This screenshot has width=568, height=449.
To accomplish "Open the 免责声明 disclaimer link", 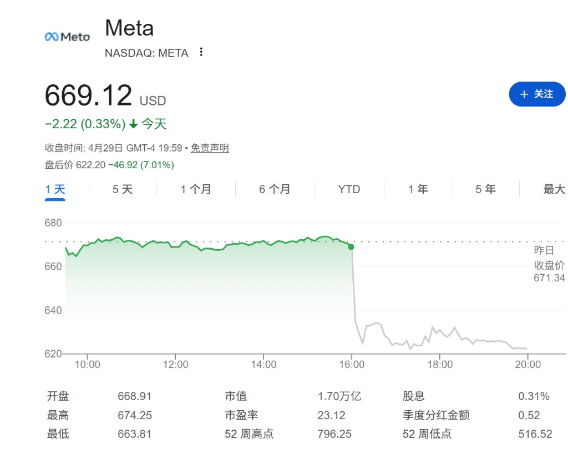I will (210, 148).
